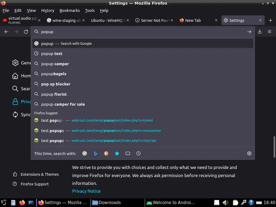Reload the current page
Screen dimensions: 276x207
(x=26, y=32)
